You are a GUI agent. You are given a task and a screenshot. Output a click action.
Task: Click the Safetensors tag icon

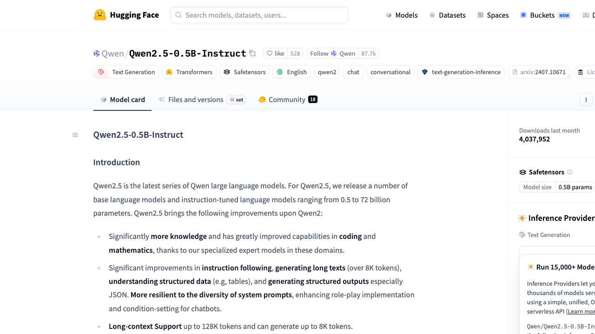pyautogui.click(x=227, y=72)
